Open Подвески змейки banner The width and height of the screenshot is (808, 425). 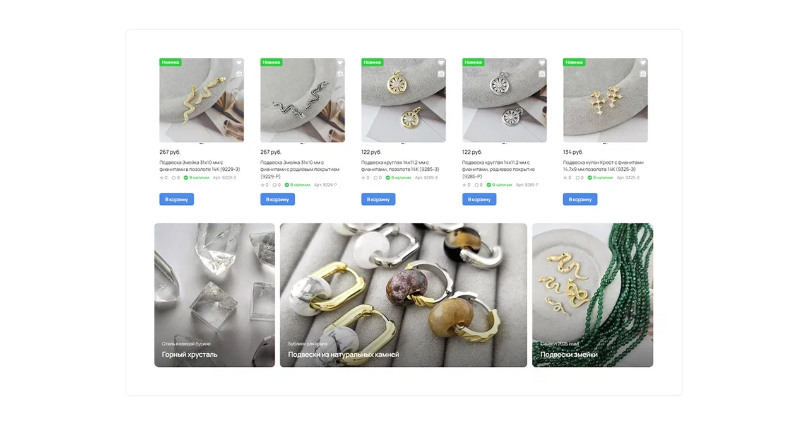(593, 295)
